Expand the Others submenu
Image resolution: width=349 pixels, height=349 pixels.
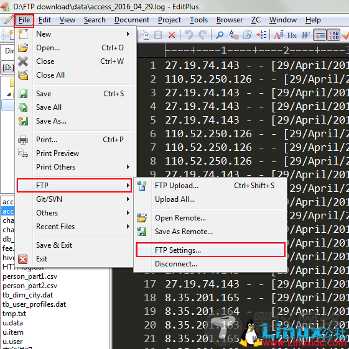[x=128, y=213]
